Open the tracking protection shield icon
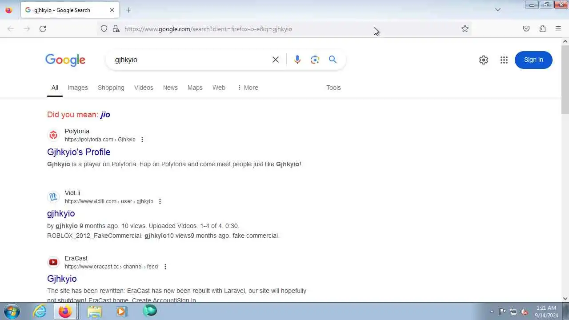 (104, 29)
